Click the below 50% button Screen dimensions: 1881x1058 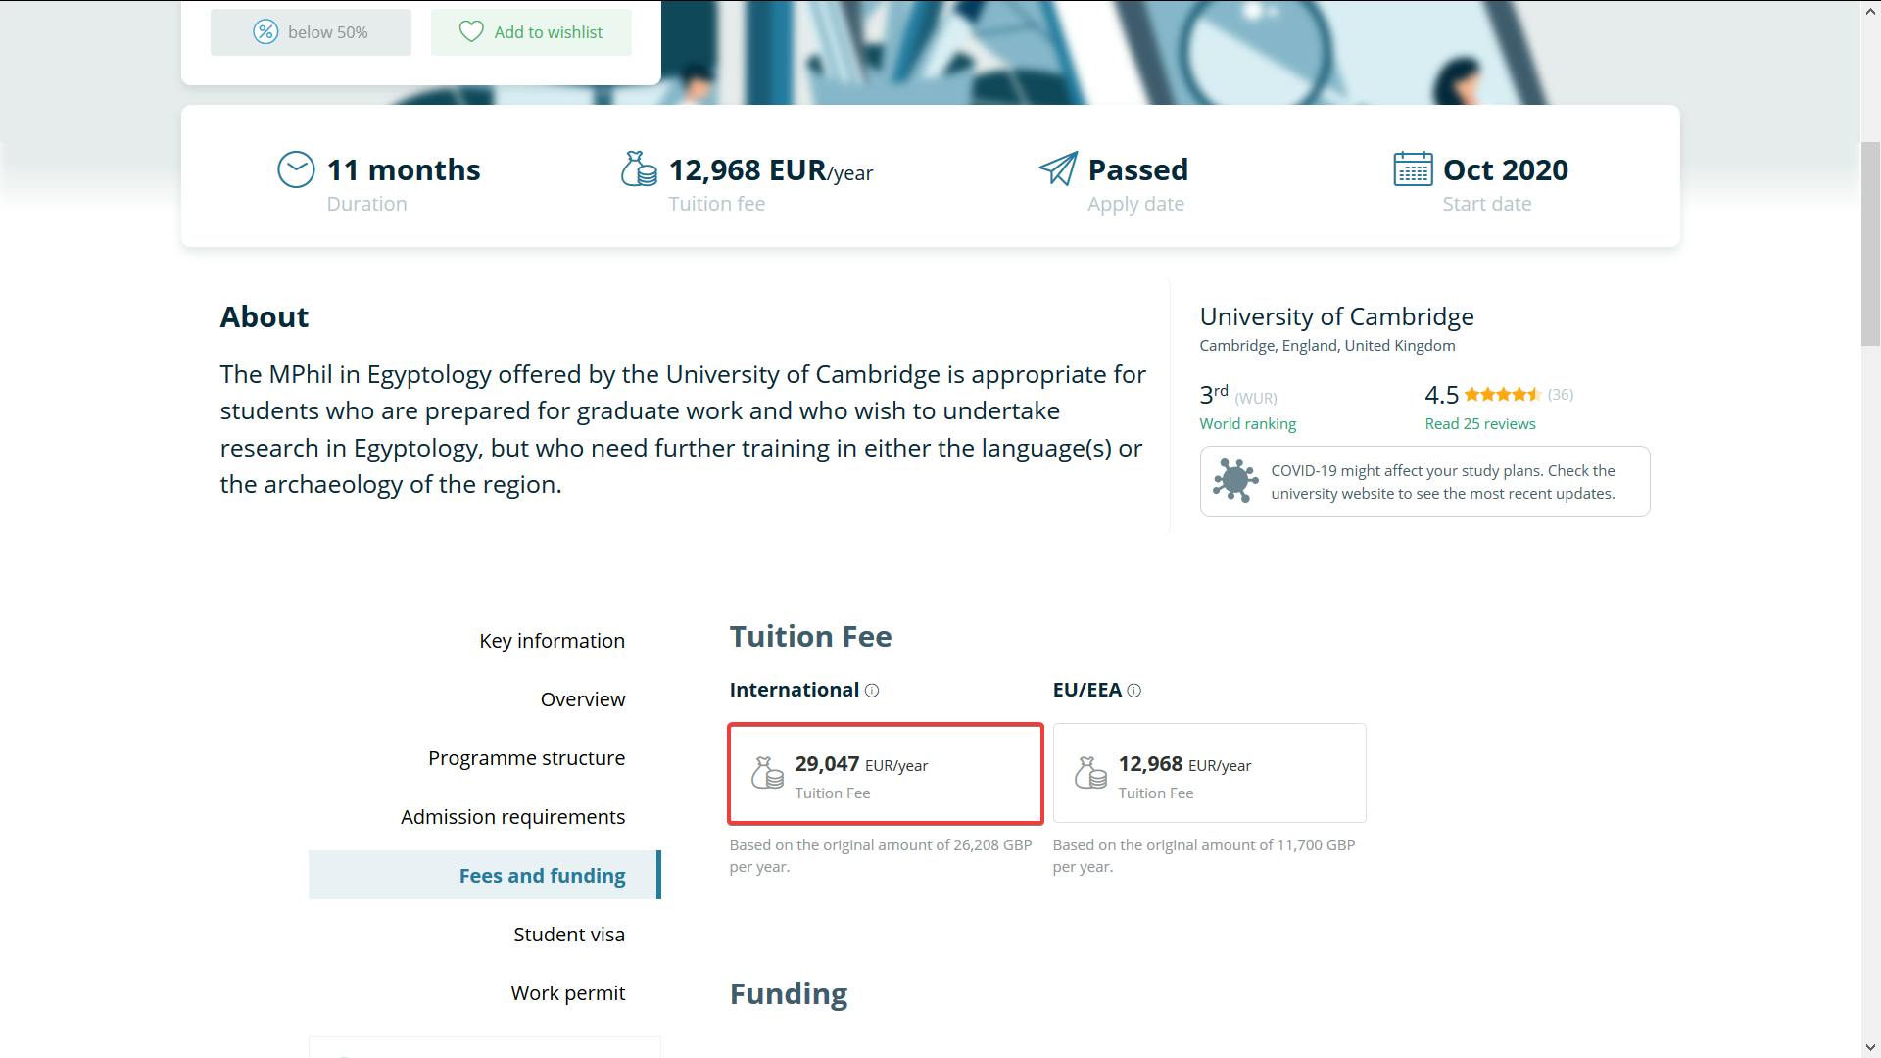click(311, 32)
